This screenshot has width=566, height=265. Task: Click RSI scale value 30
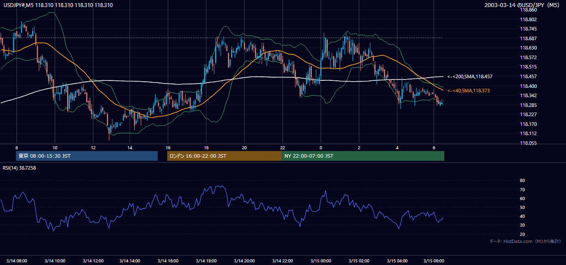pos(522,225)
